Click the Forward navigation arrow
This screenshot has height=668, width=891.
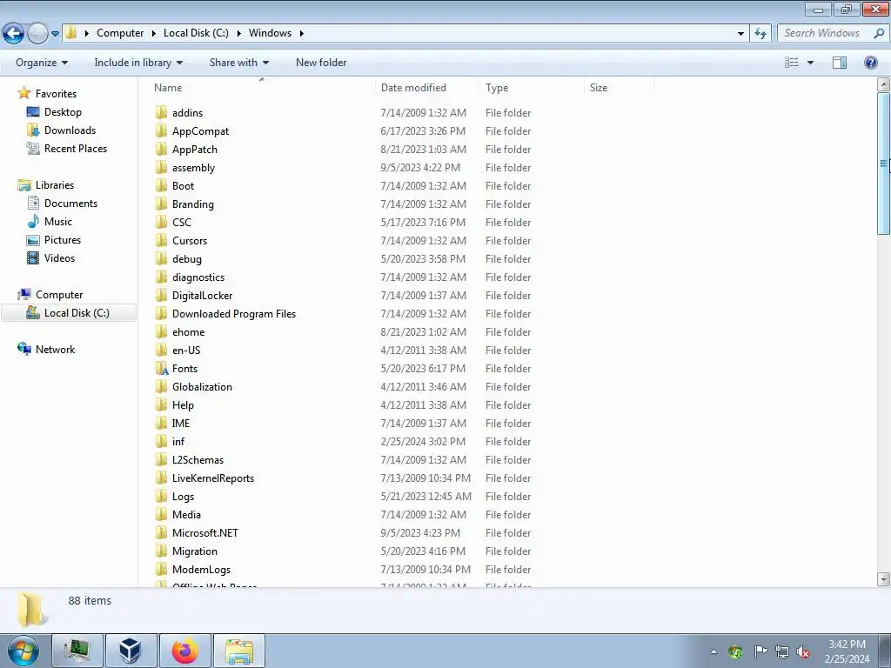(x=37, y=34)
